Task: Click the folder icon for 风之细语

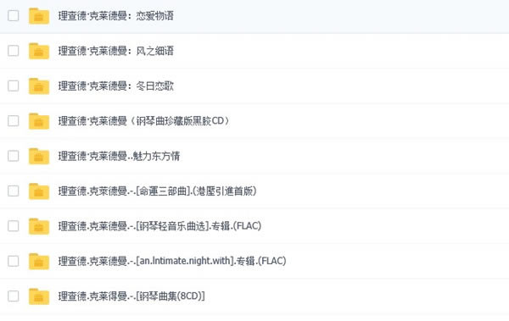Action: point(39,51)
